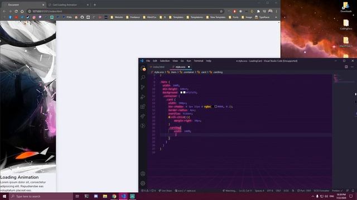Click the rgba color swatch in box-shadow
Screen dimensions: 357x200
215,106
